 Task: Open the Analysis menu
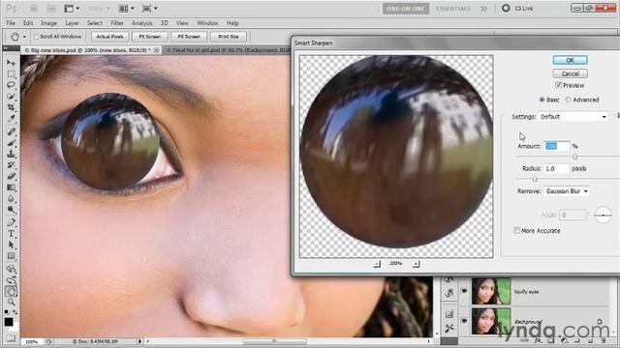click(x=142, y=23)
